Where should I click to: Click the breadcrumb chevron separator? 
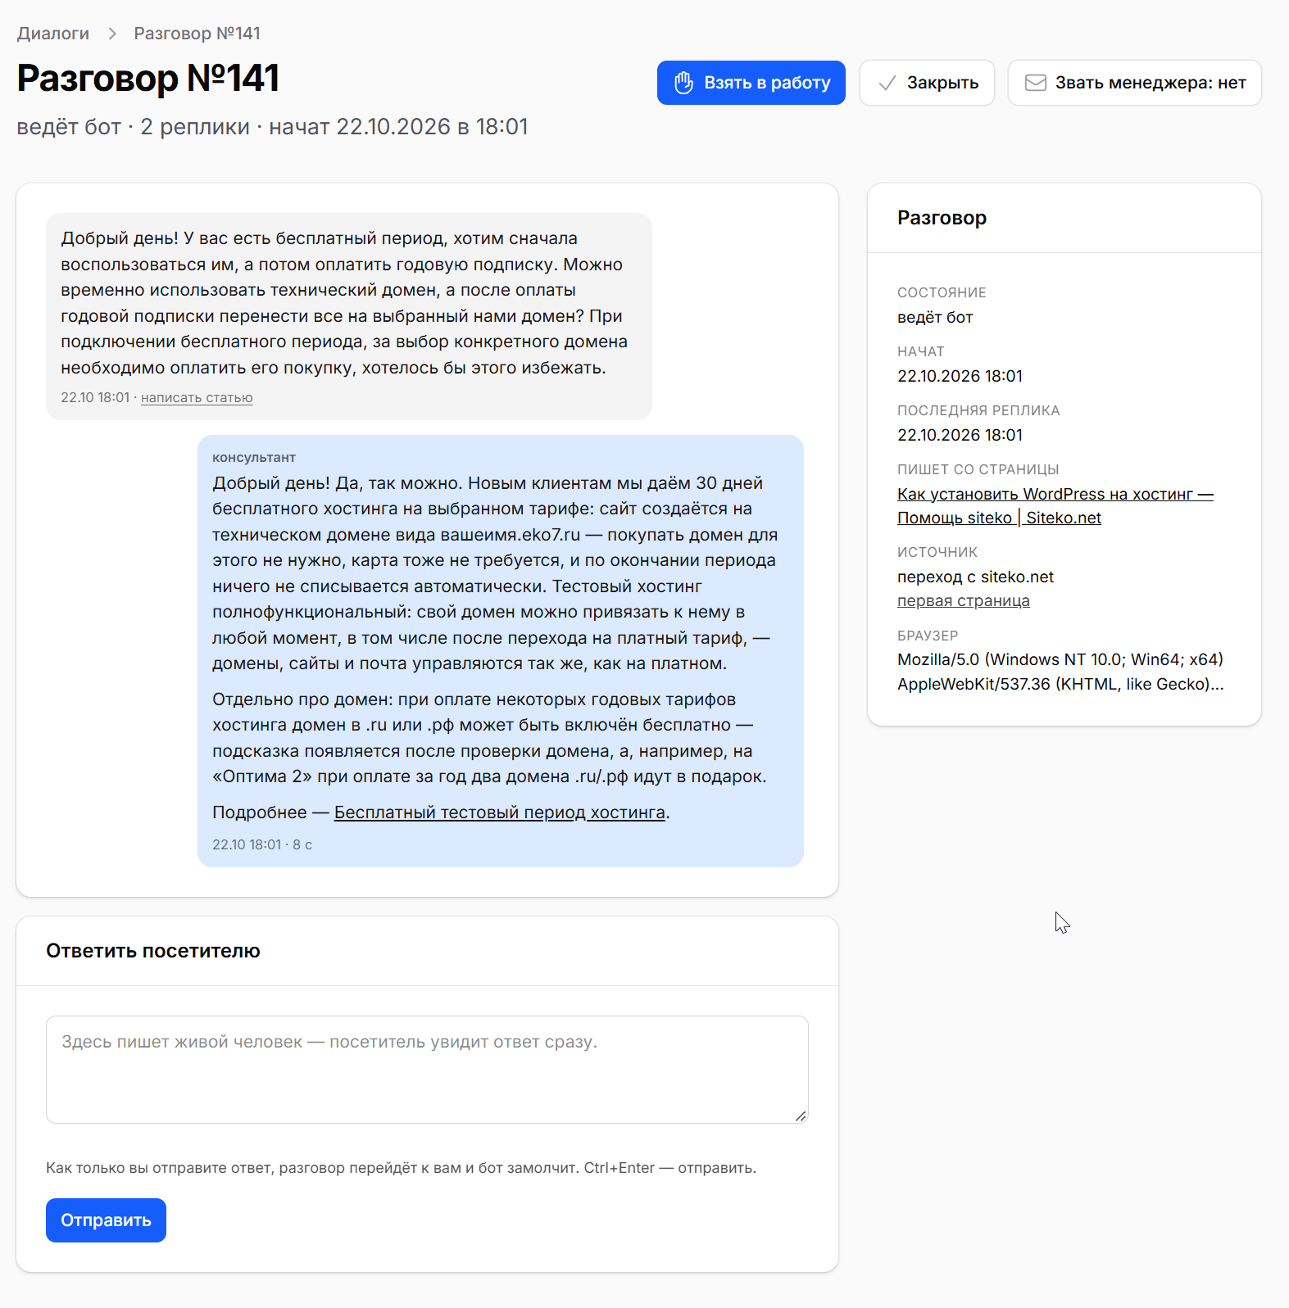click(112, 34)
